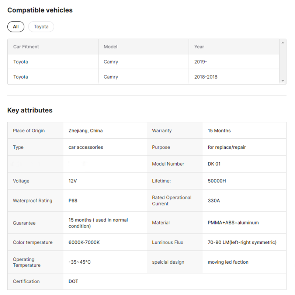Viewport: 295px width, 295px height.
Task: Click the scroll up arrow in vehicles table
Action: (x=283, y=43)
